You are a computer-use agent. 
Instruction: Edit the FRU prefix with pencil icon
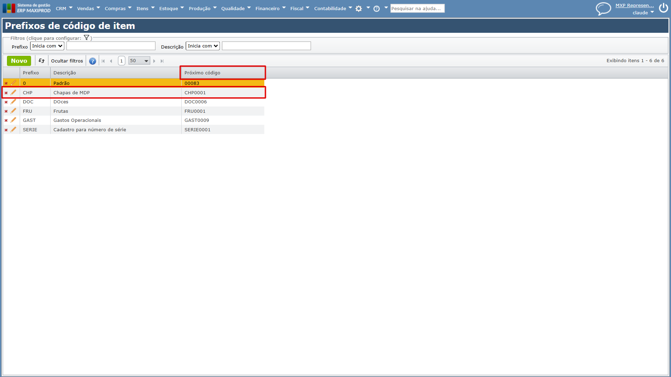click(13, 111)
